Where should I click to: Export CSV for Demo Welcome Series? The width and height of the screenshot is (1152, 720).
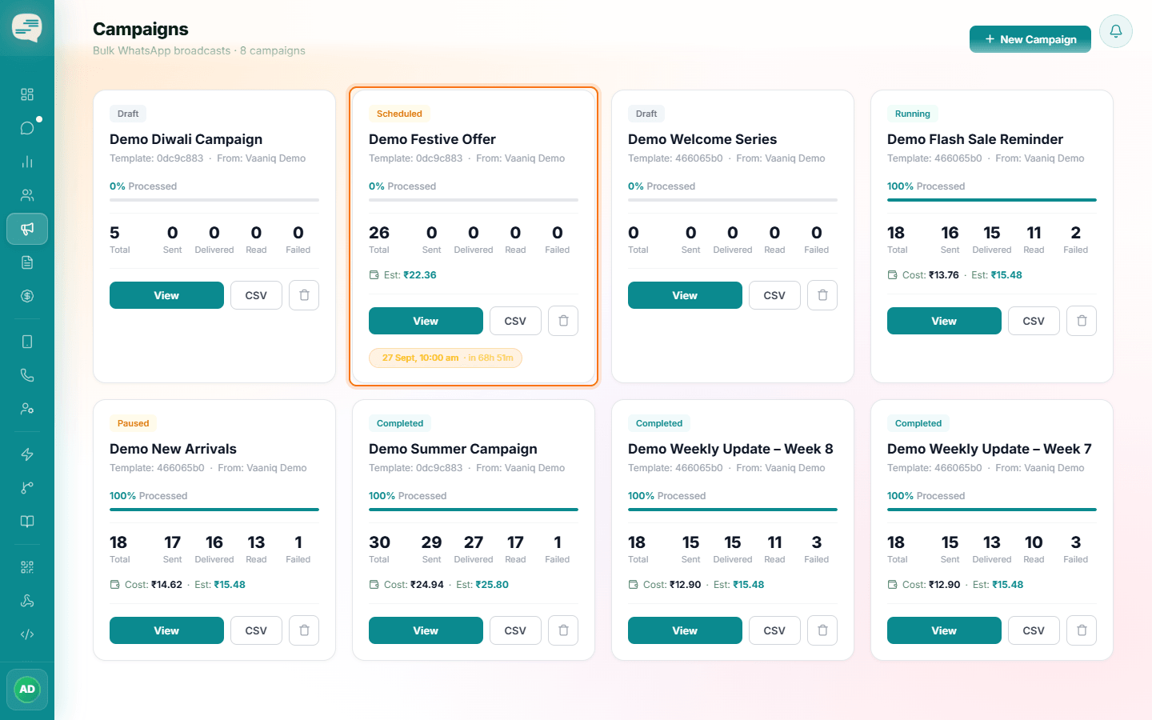[774, 295]
